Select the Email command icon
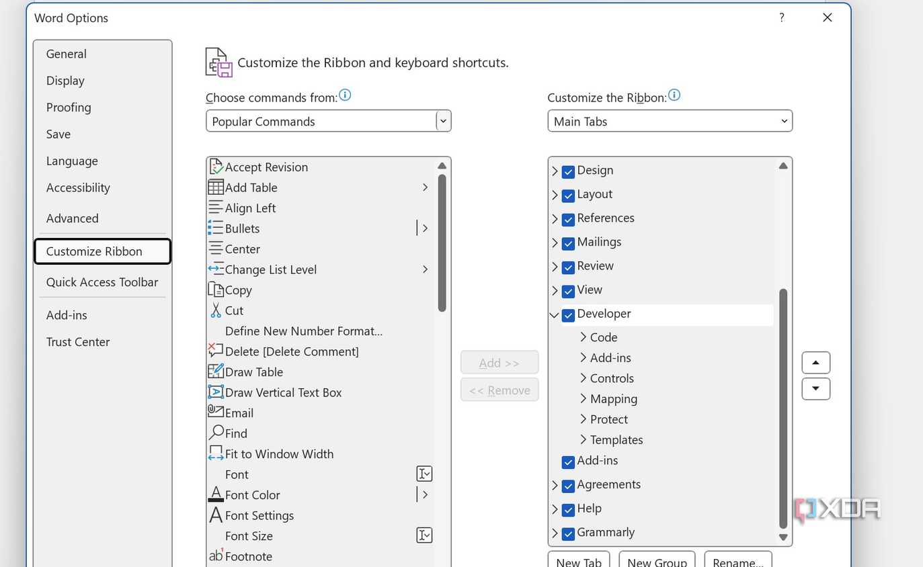Screen dimensions: 923x567 click(x=216, y=412)
